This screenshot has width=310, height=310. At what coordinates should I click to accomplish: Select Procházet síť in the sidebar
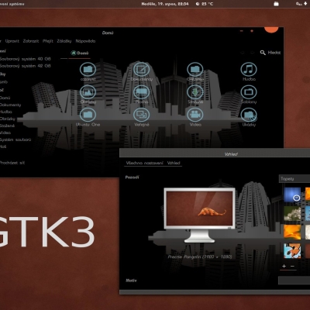click(x=12, y=163)
